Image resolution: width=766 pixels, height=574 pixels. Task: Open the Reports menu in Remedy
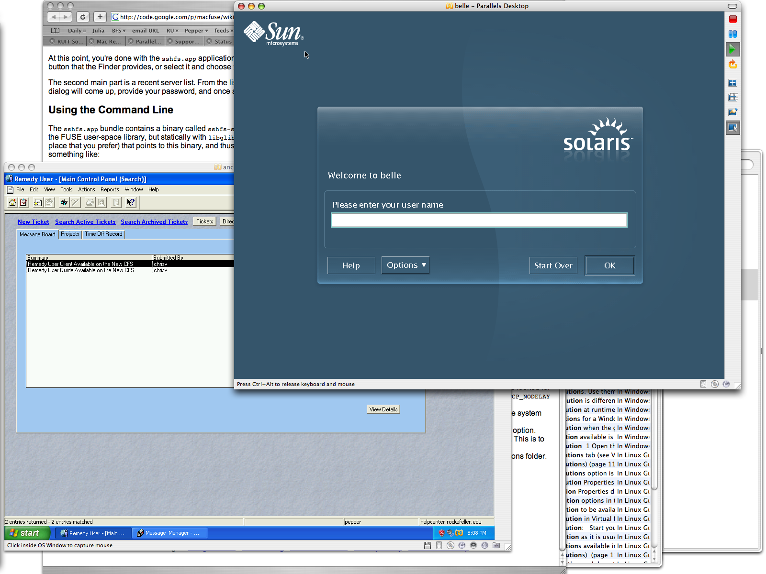click(x=110, y=190)
